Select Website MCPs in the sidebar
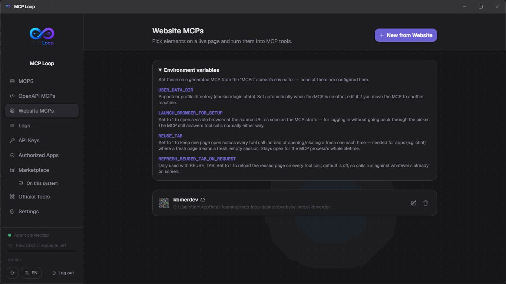The height and width of the screenshot is (284, 506). point(42,111)
